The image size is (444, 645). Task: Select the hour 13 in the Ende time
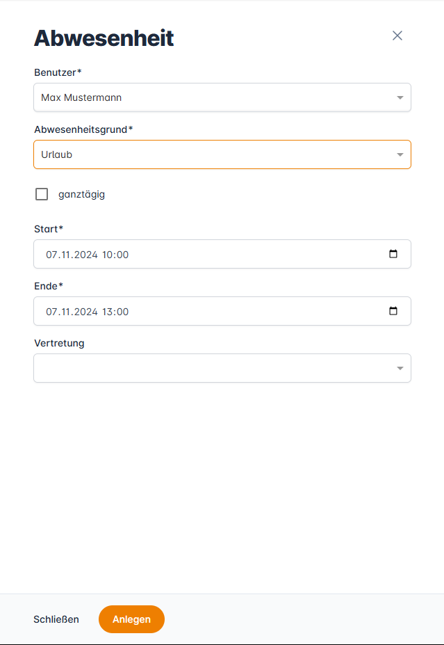click(108, 312)
